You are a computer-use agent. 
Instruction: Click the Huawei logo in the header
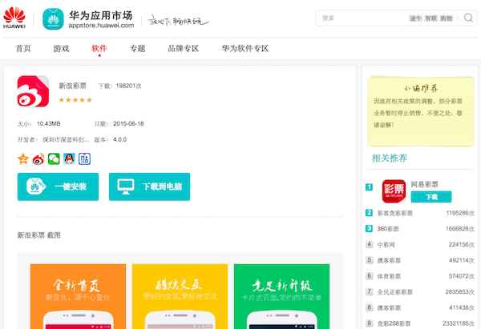pos(17,18)
